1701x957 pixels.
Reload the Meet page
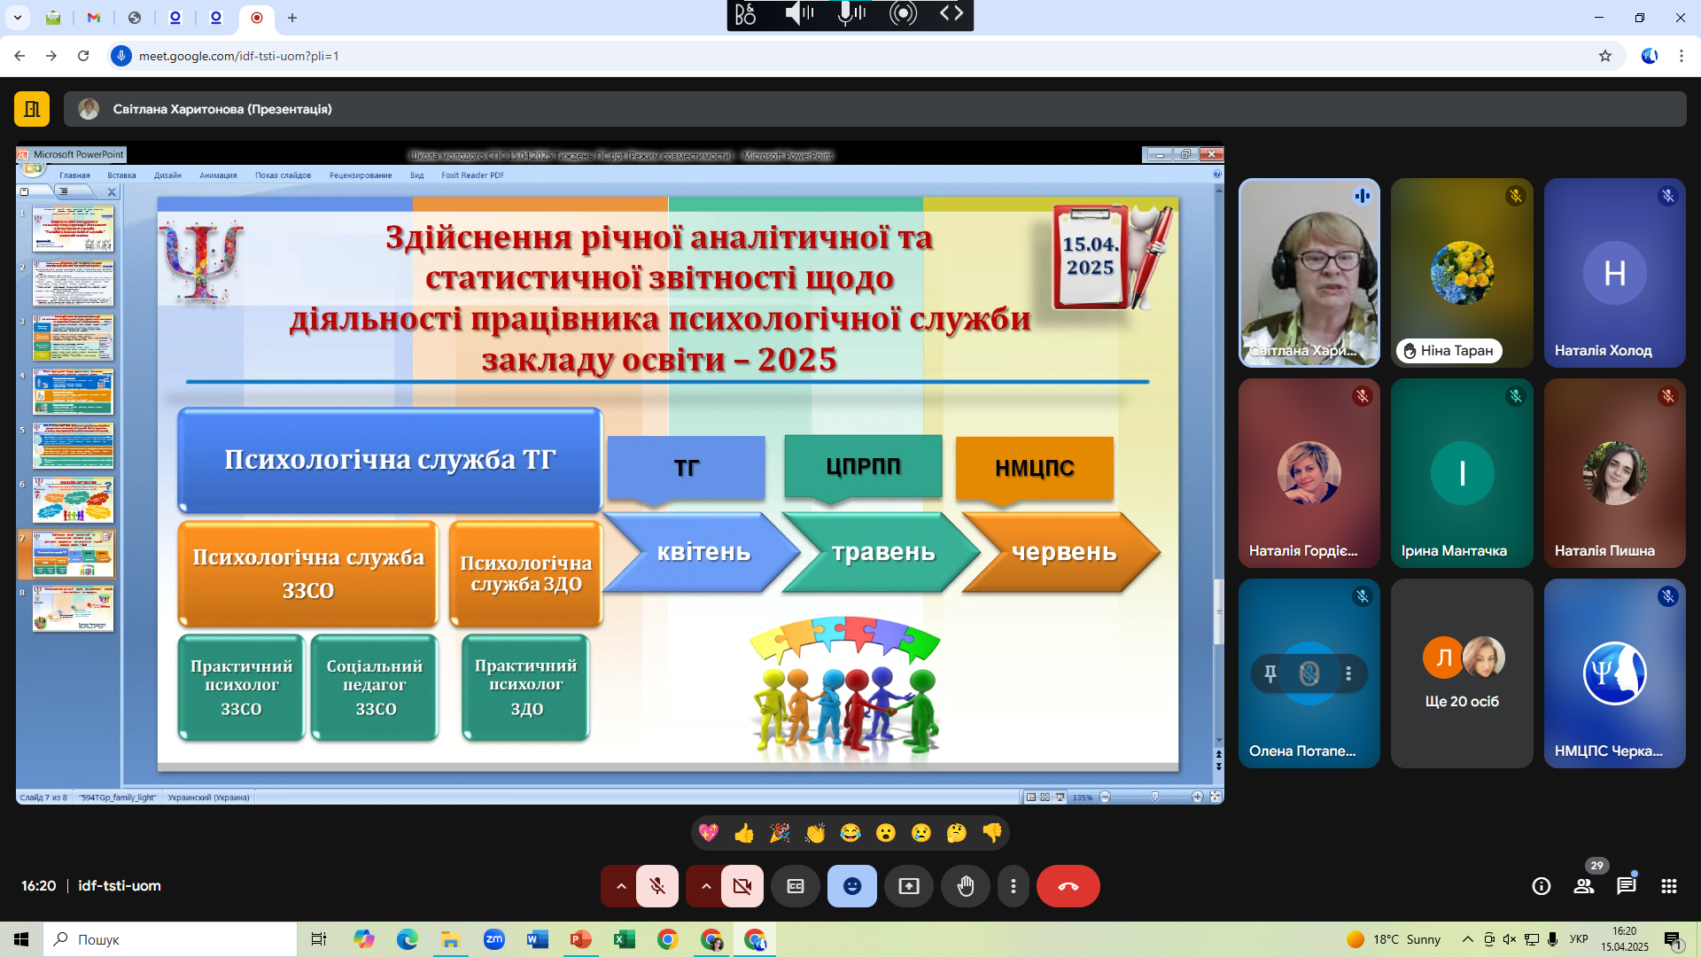click(83, 56)
